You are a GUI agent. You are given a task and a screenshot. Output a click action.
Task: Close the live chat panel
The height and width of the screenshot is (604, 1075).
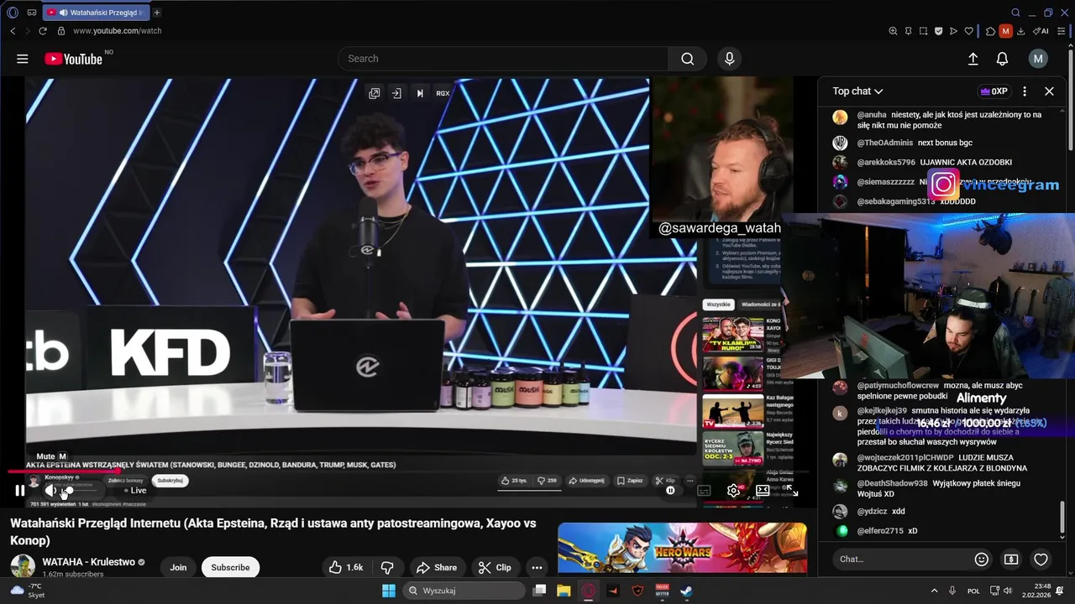click(1049, 91)
